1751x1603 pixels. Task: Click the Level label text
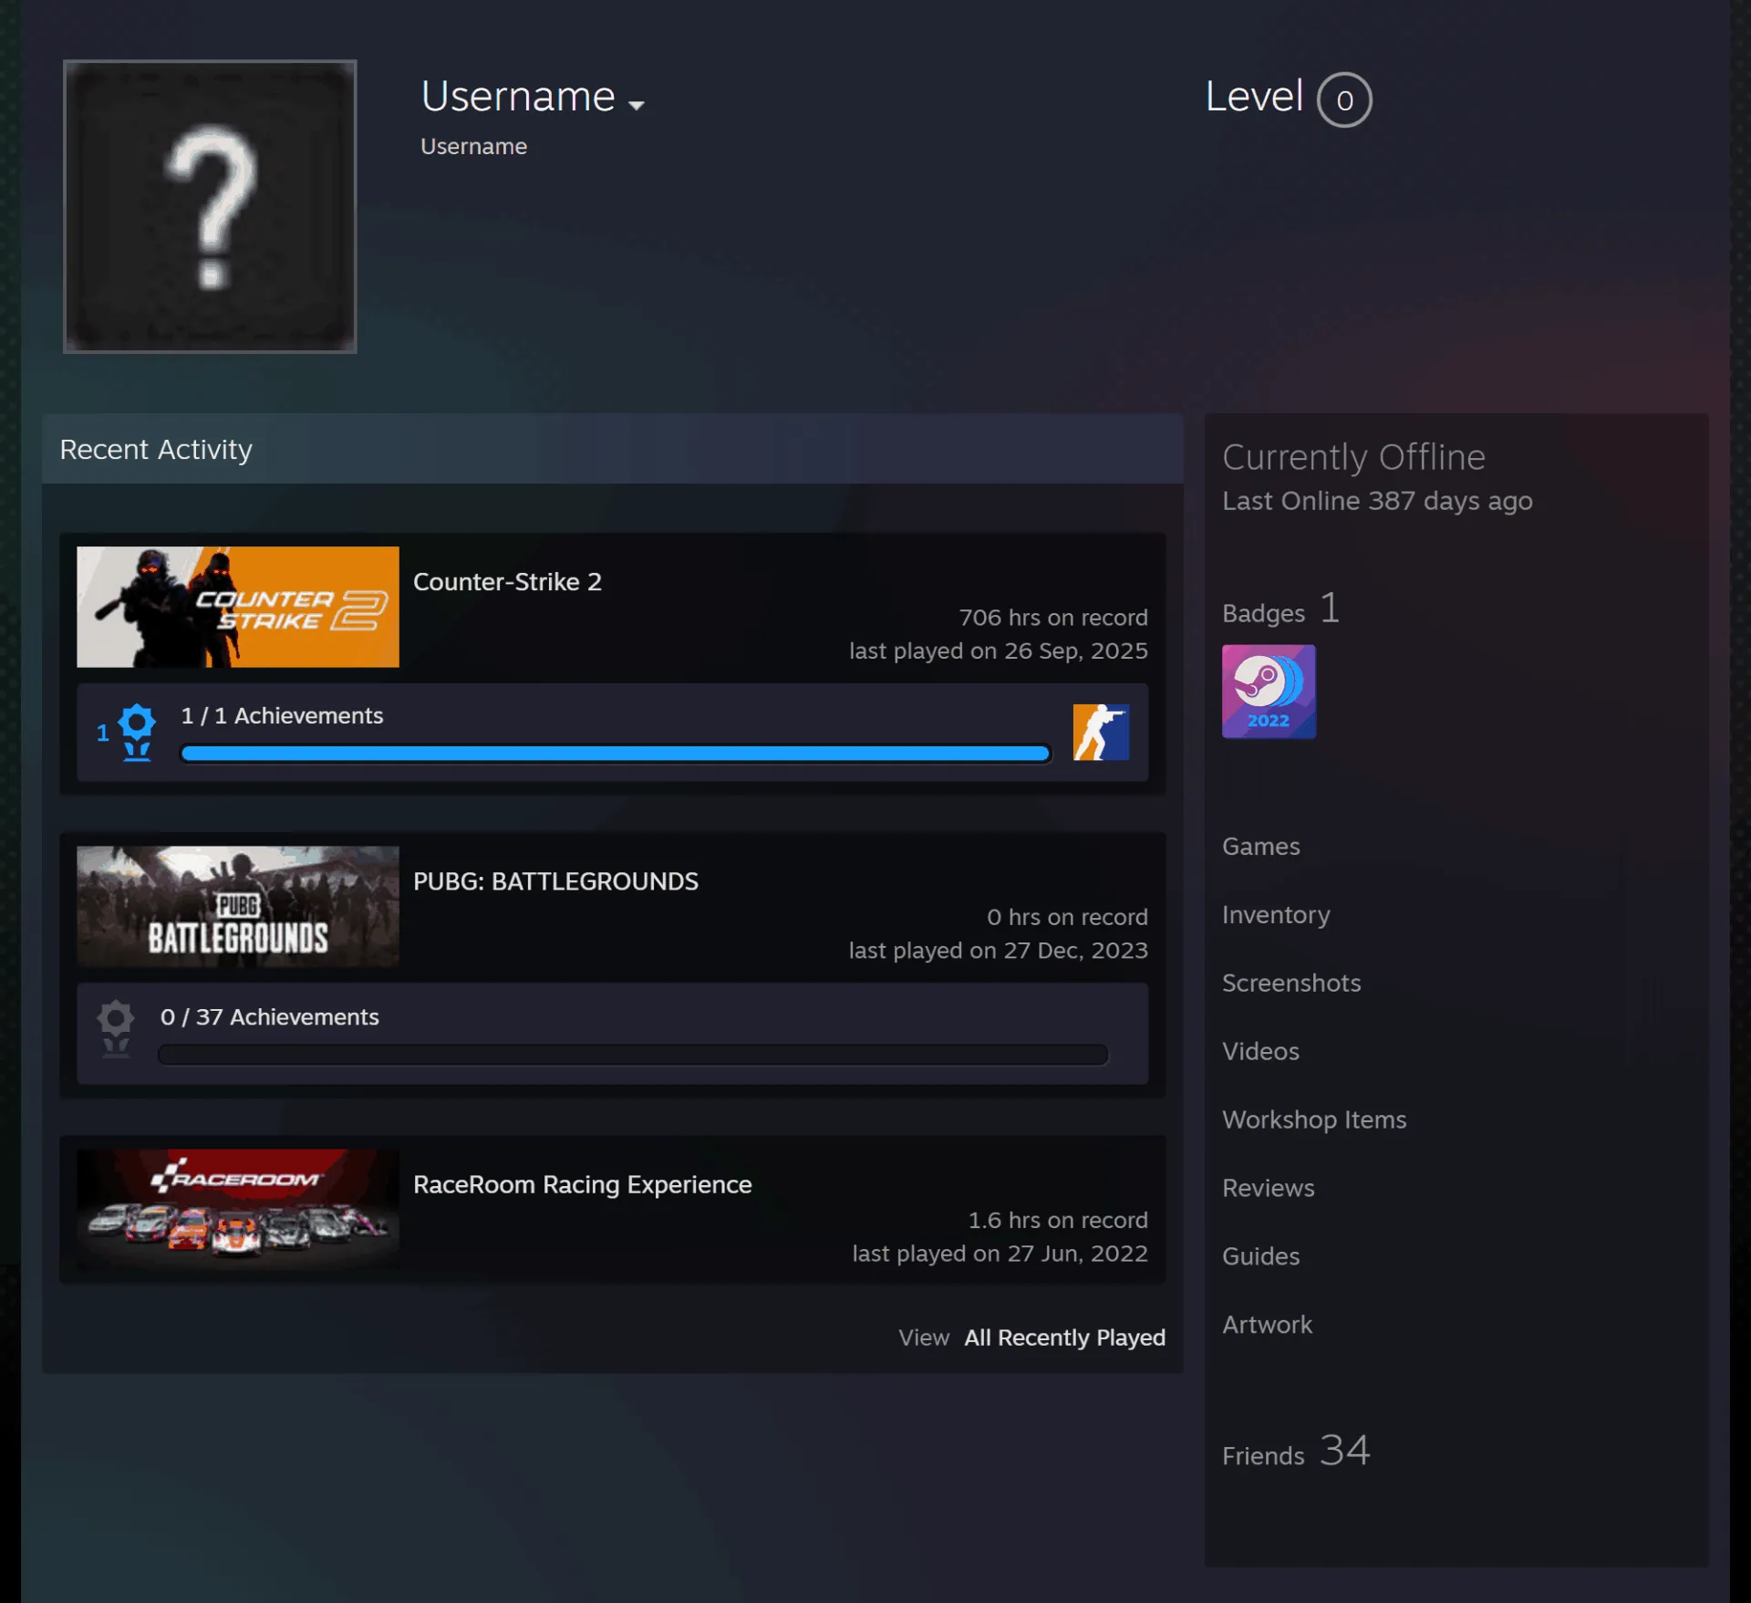(x=1254, y=96)
